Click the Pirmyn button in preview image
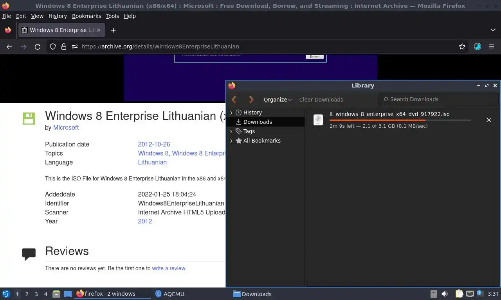Viewport: 501px width, 300px height. point(314,57)
